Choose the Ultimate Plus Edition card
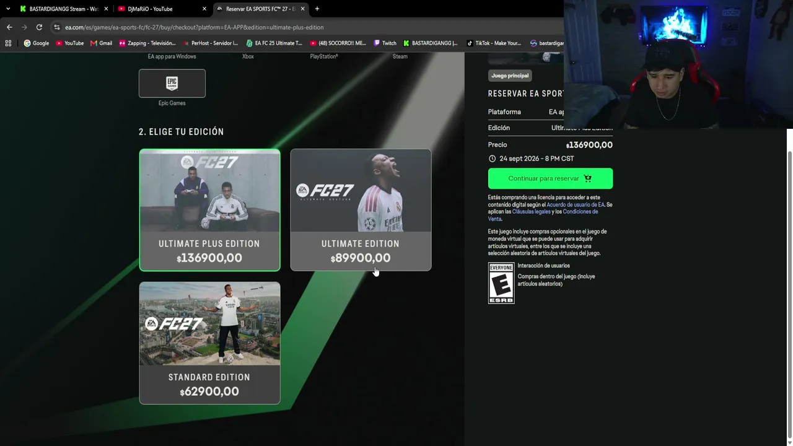793x446 pixels. [209, 210]
